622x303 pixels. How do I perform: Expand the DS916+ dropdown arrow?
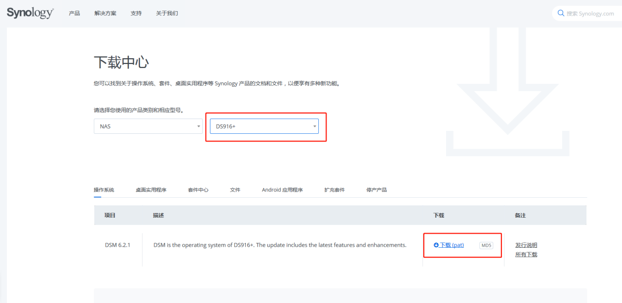(x=313, y=126)
